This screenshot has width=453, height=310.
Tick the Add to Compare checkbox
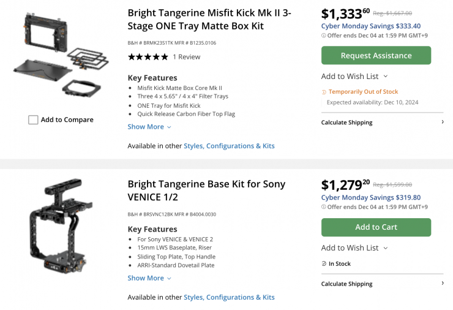point(33,120)
